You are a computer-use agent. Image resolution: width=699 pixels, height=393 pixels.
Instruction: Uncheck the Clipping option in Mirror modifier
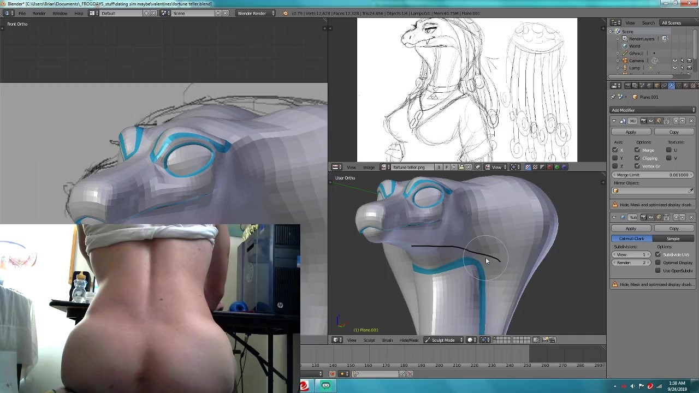click(637, 158)
